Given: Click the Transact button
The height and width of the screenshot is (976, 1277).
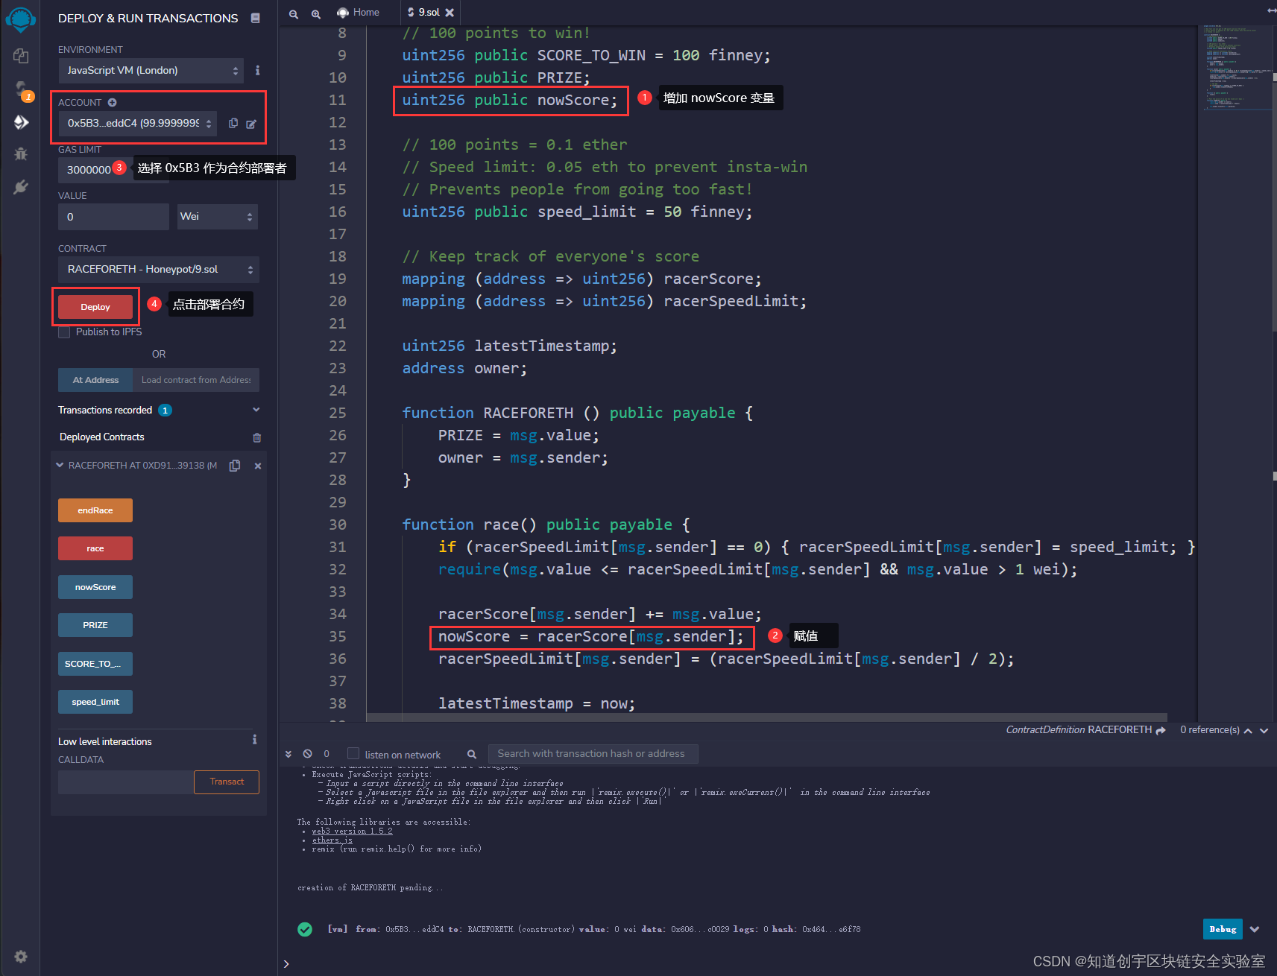Looking at the screenshot, I should [227, 782].
